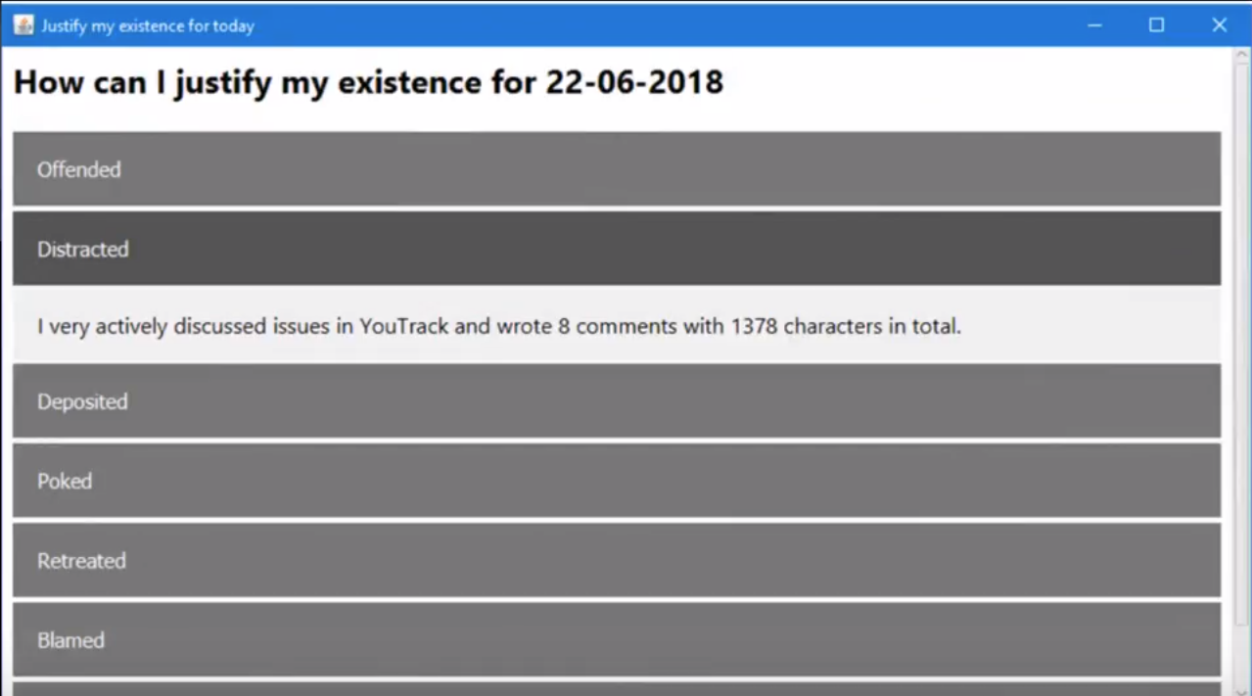
Task: Close the Justify my existence window
Action: pos(1219,24)
